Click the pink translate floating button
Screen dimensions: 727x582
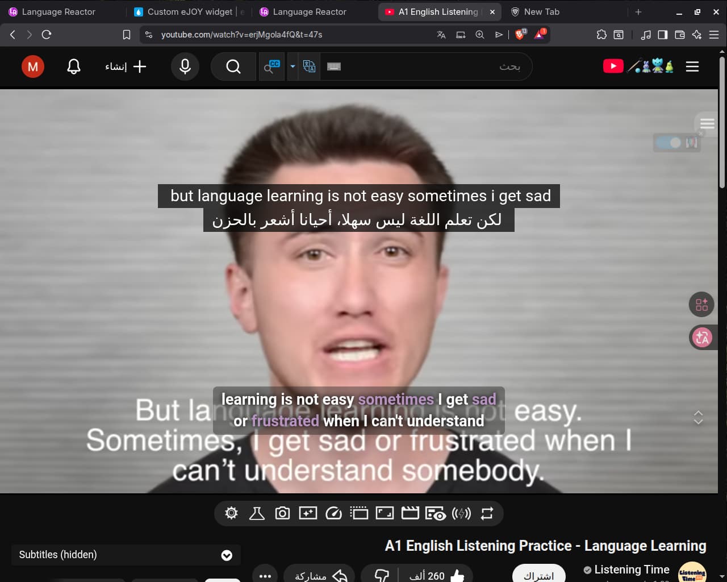[x=701, y=338]
